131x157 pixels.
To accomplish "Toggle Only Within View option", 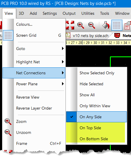I will [96, 106].
